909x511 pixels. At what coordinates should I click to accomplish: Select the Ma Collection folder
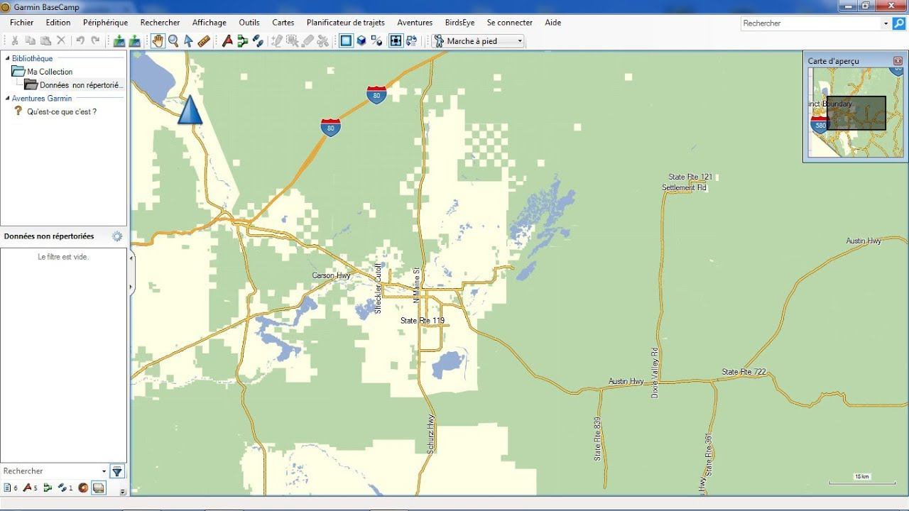[49, 72]
